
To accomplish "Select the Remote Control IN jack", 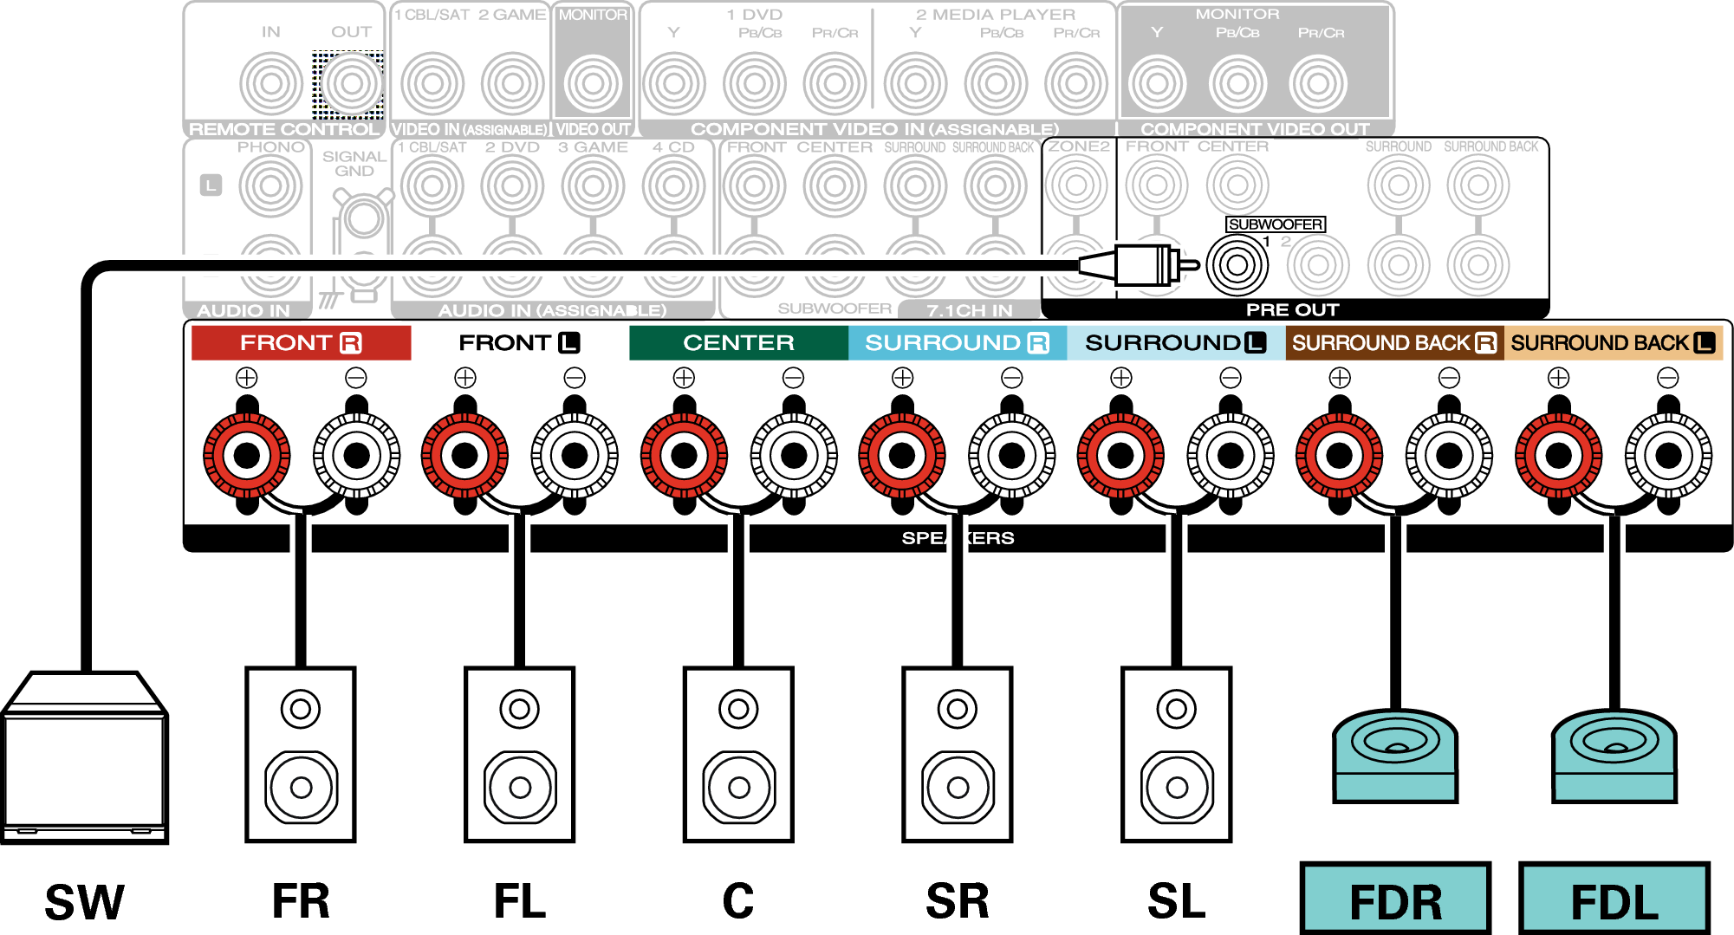I will pyautogui.click(x=271, y=84).
